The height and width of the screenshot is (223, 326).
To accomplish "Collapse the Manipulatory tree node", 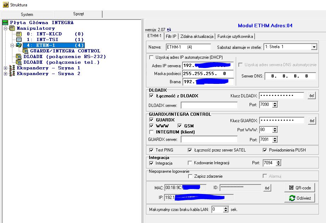I will tap(5, 28).
